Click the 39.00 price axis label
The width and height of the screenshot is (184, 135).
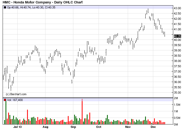177,50
